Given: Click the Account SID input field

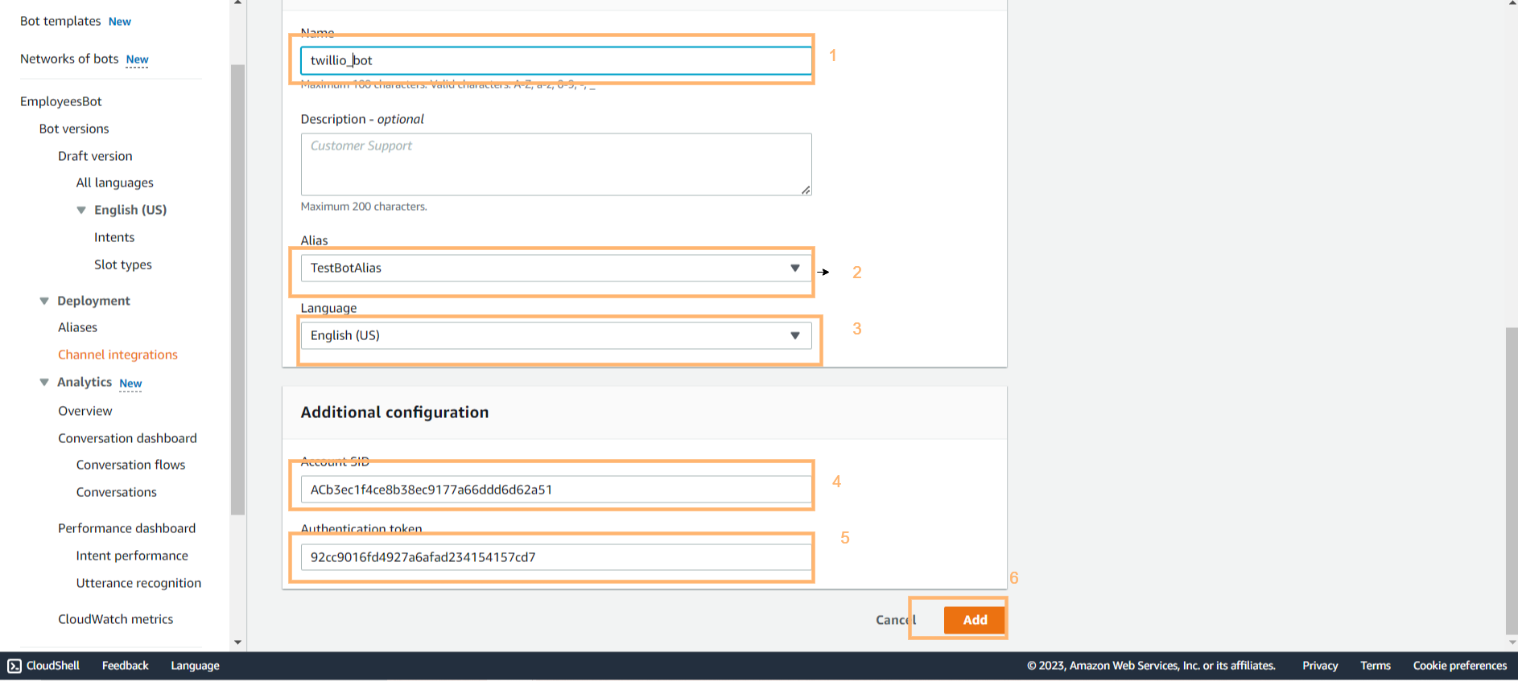Looking at the screenshot, I should [556, 490].
